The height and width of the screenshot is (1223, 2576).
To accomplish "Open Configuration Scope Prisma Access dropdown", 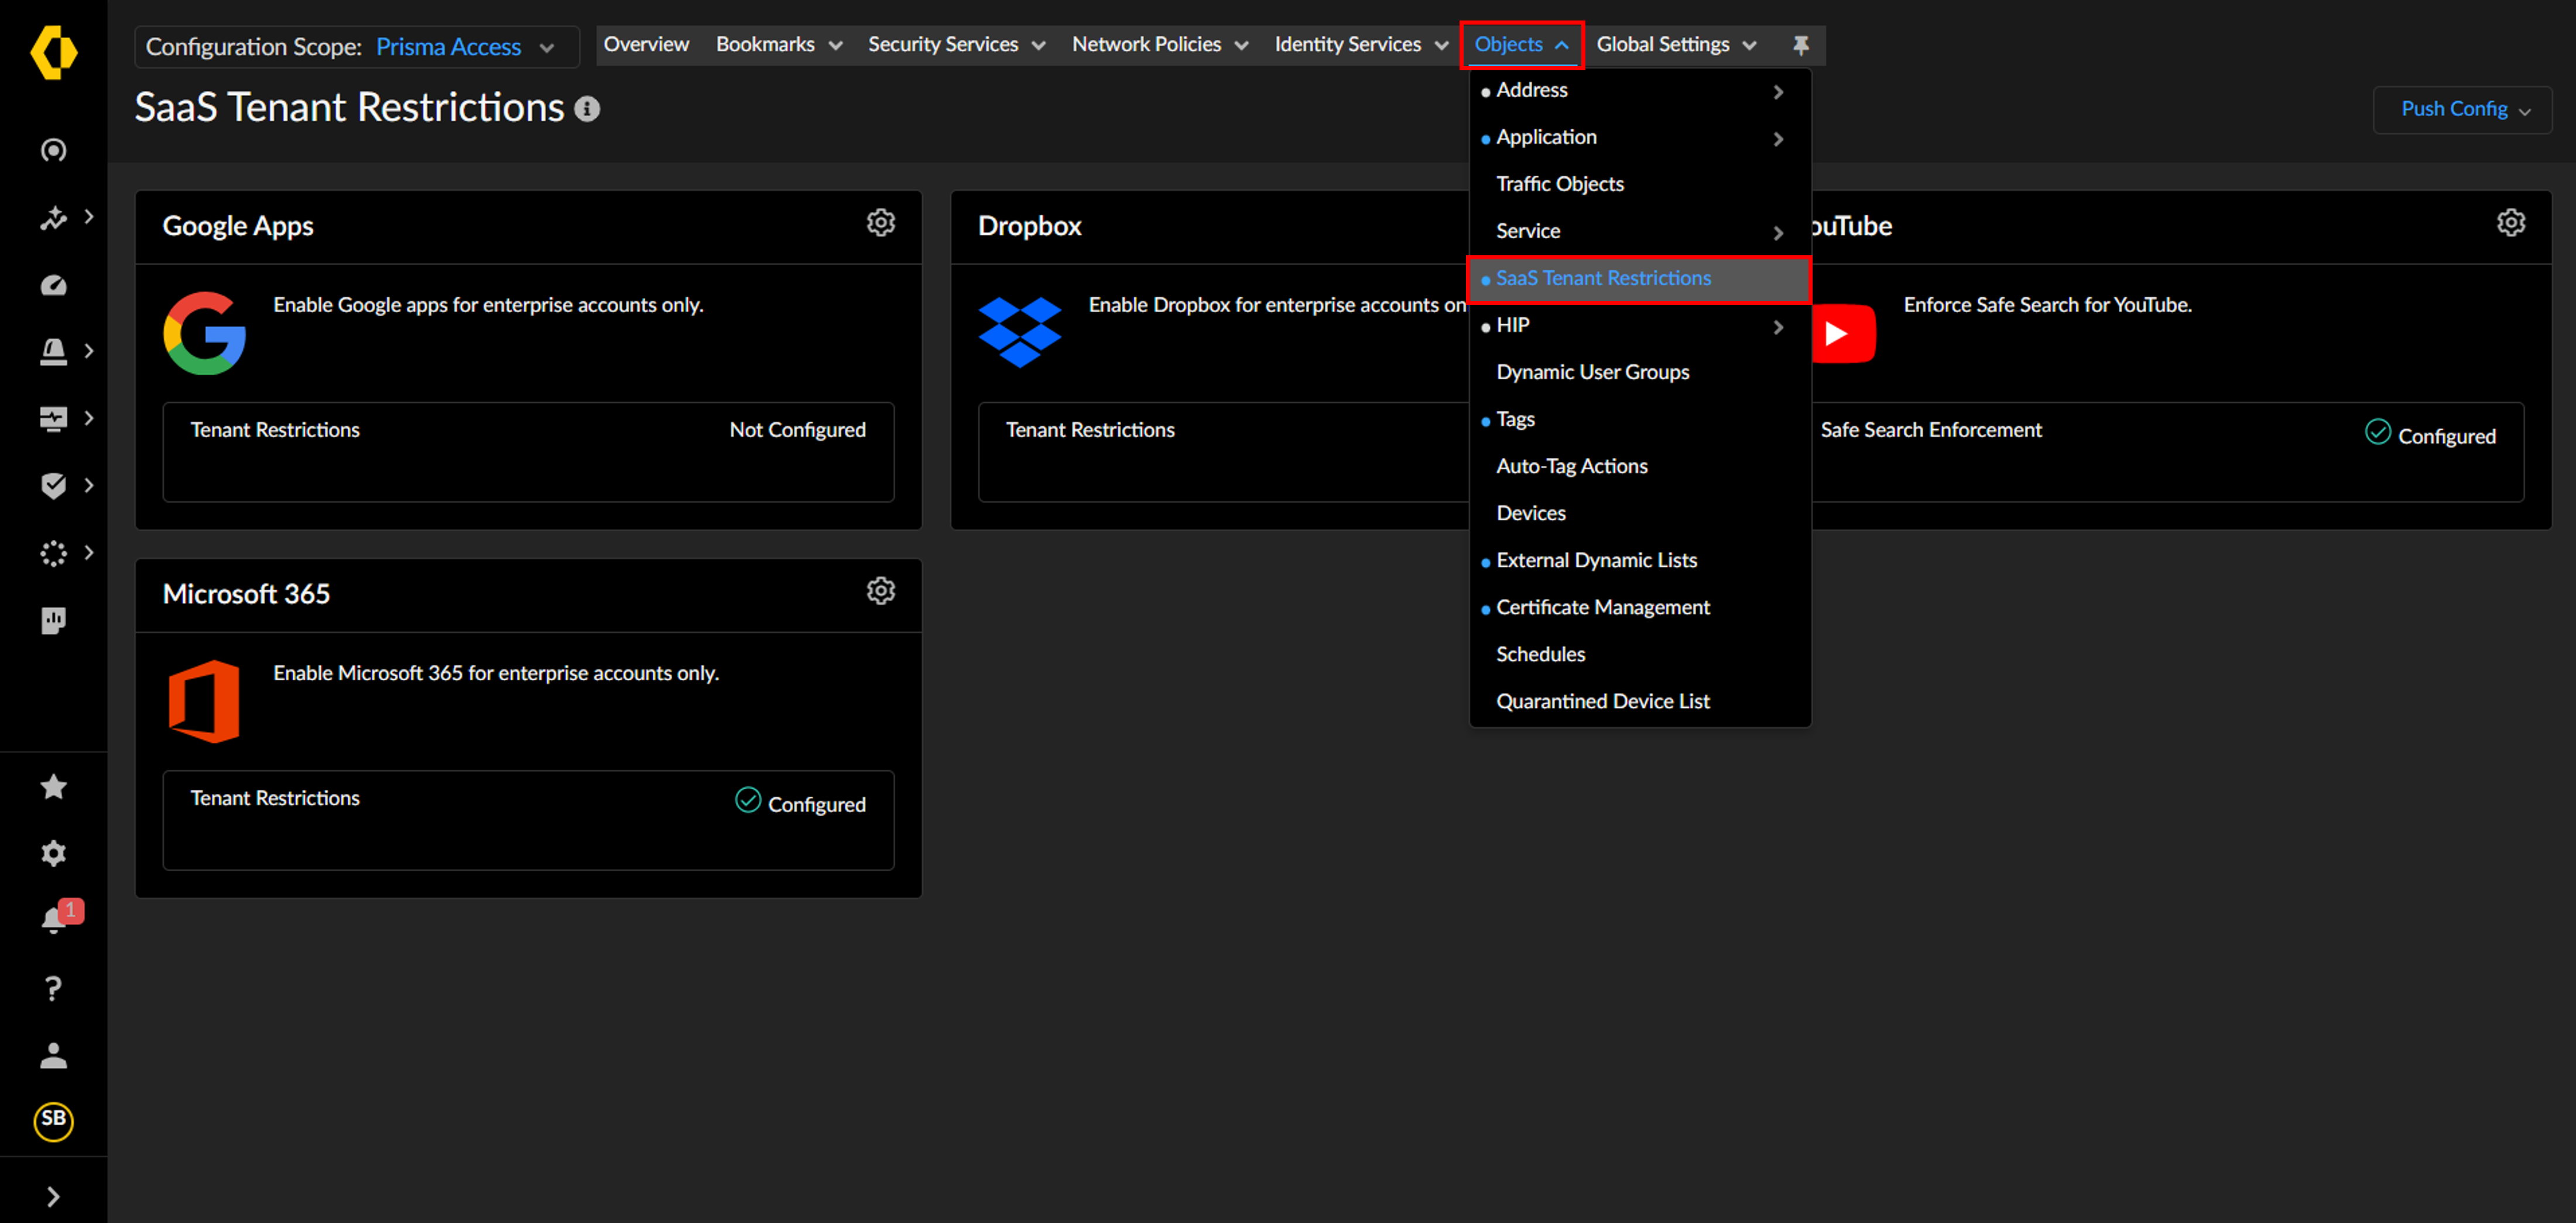I will 357,47.
